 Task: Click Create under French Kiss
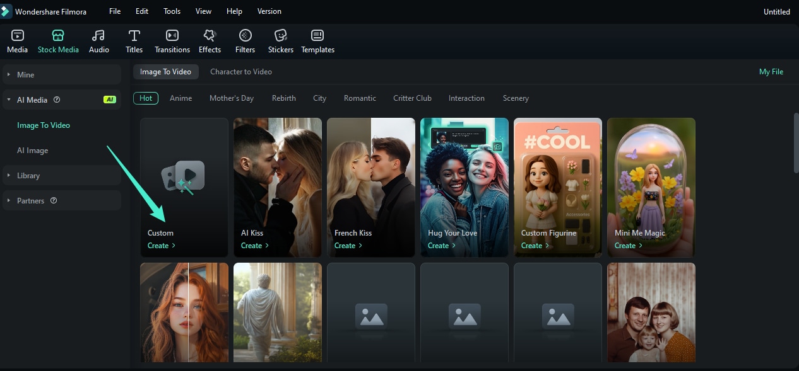[x=348, y=246]
